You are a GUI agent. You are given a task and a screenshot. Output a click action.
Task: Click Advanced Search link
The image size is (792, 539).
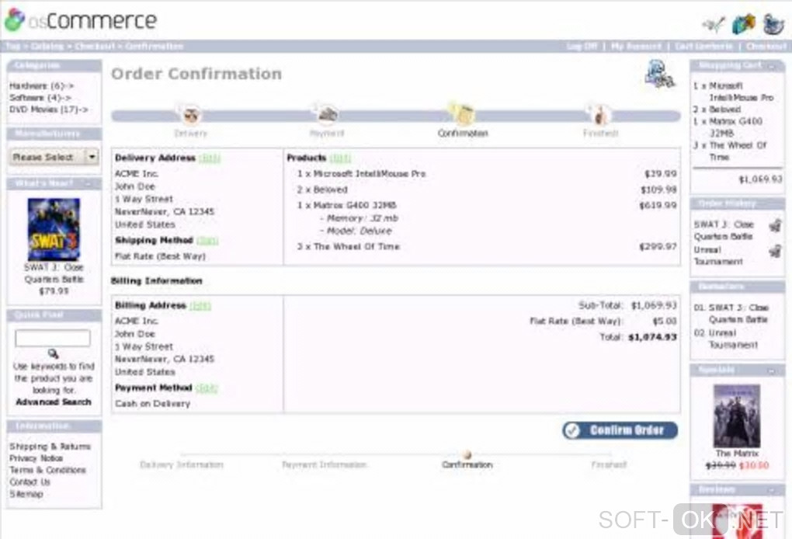point(54,402)
